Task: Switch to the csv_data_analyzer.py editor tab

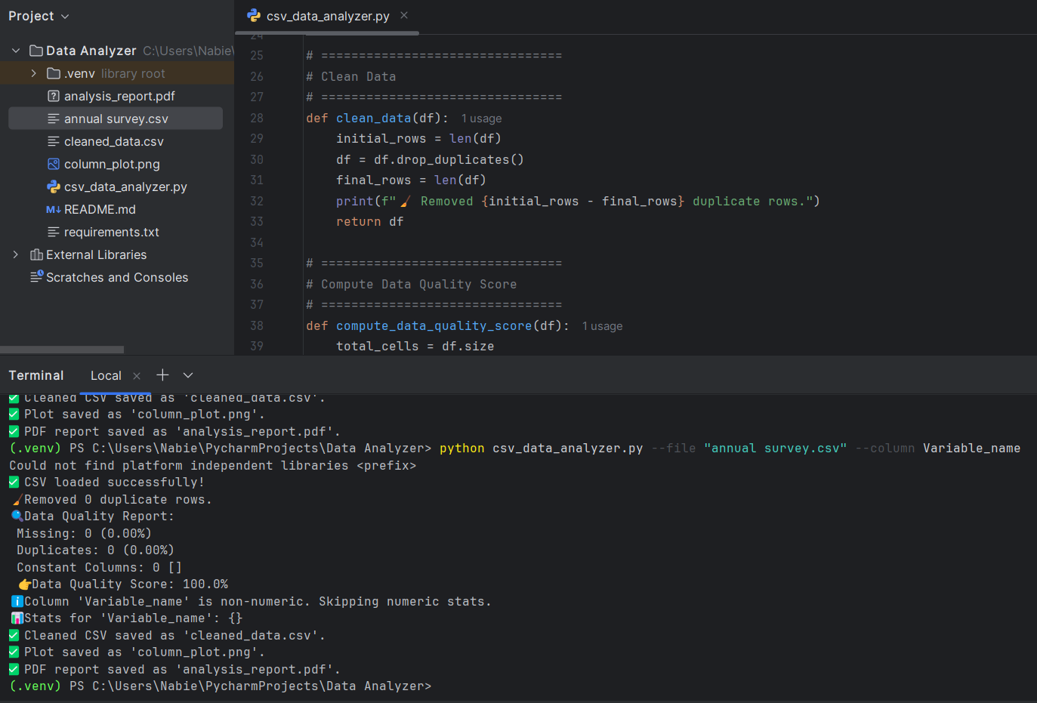Action: [328, 16]
